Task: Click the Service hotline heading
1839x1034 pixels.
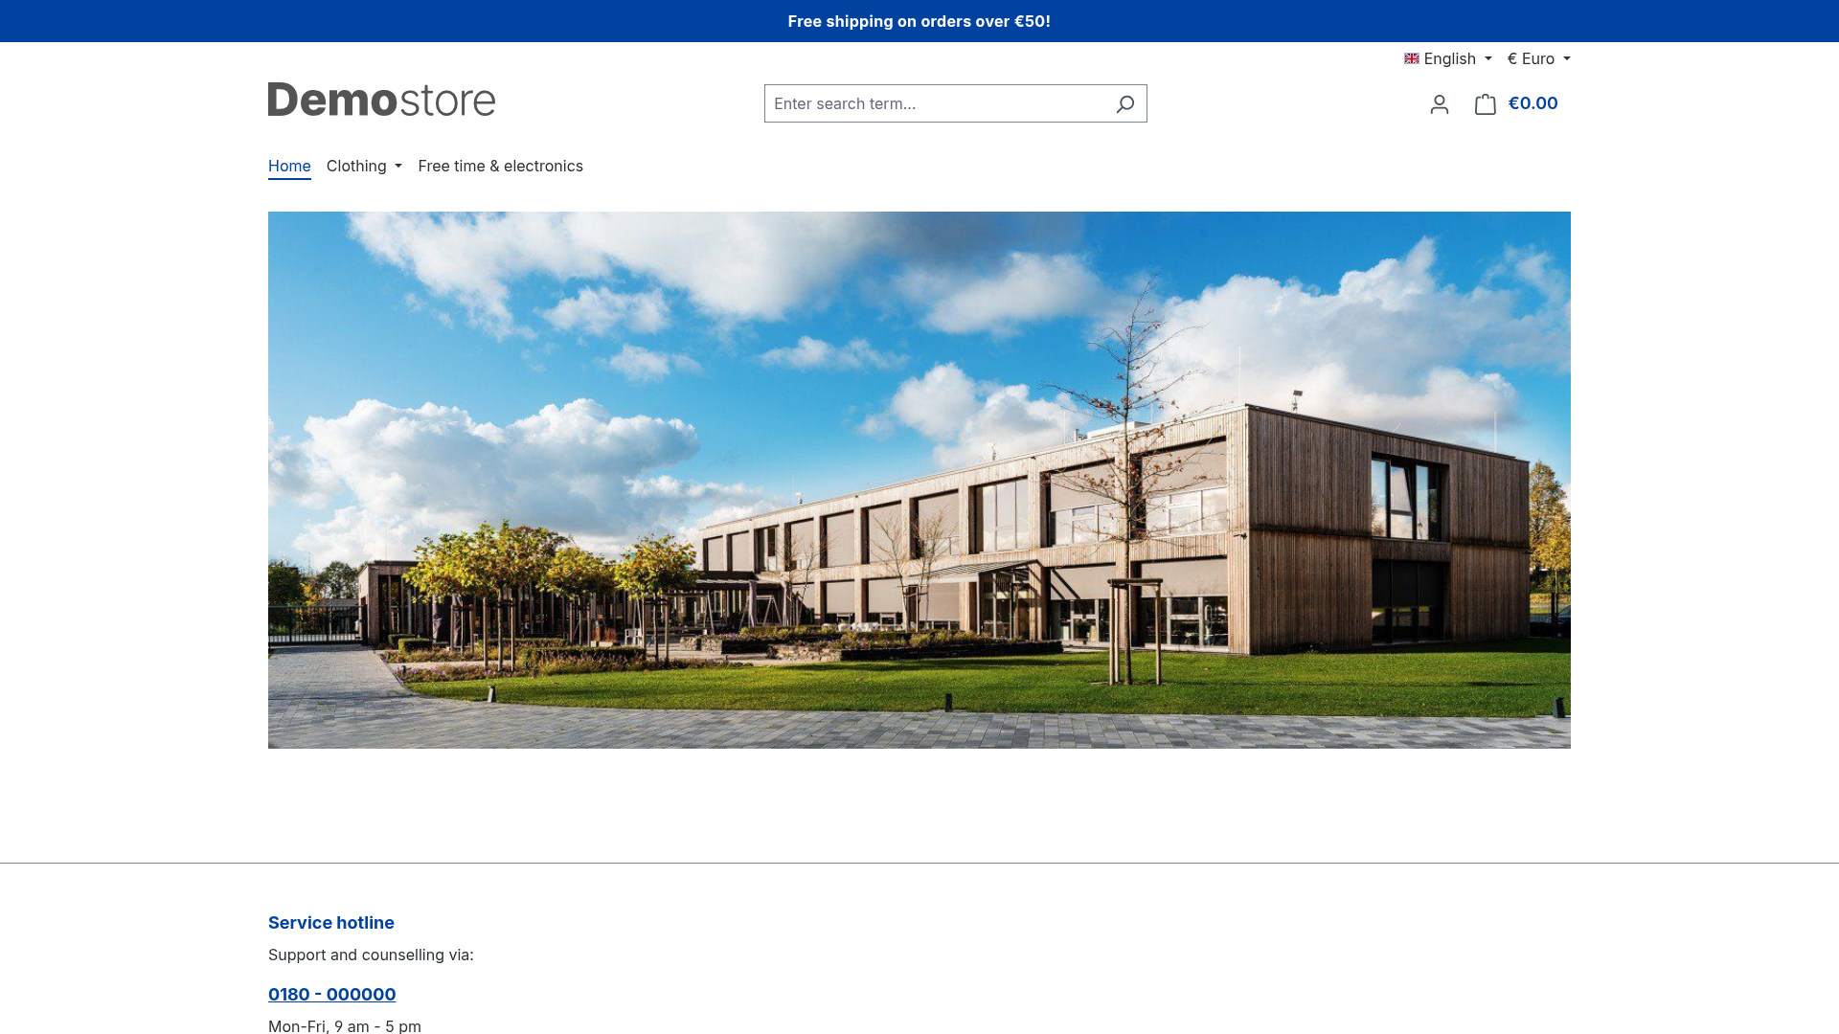Action: click(x=331, y=923)
